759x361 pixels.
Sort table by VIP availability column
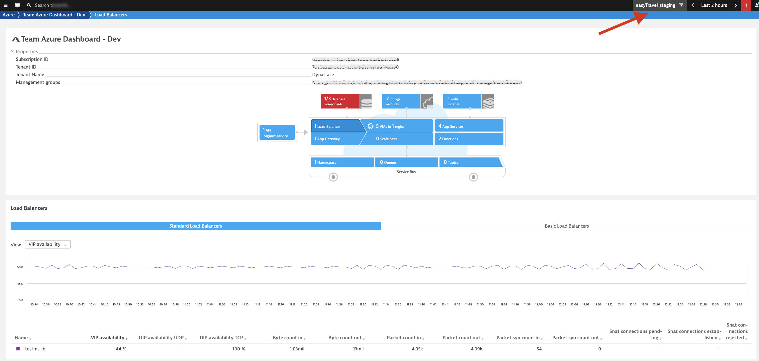pos(109,337)
